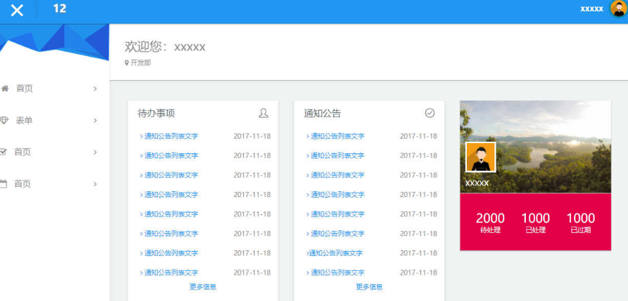The width and height of the screenshot is (628, 301).
Task: Click the 开发部 department label
Action: coord(141,63)
